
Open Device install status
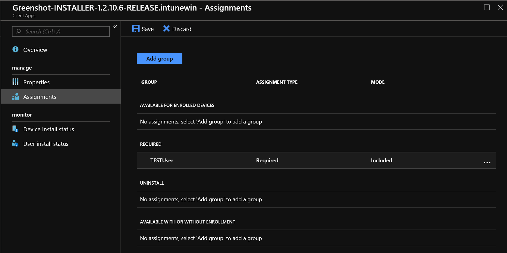point(49,129)
